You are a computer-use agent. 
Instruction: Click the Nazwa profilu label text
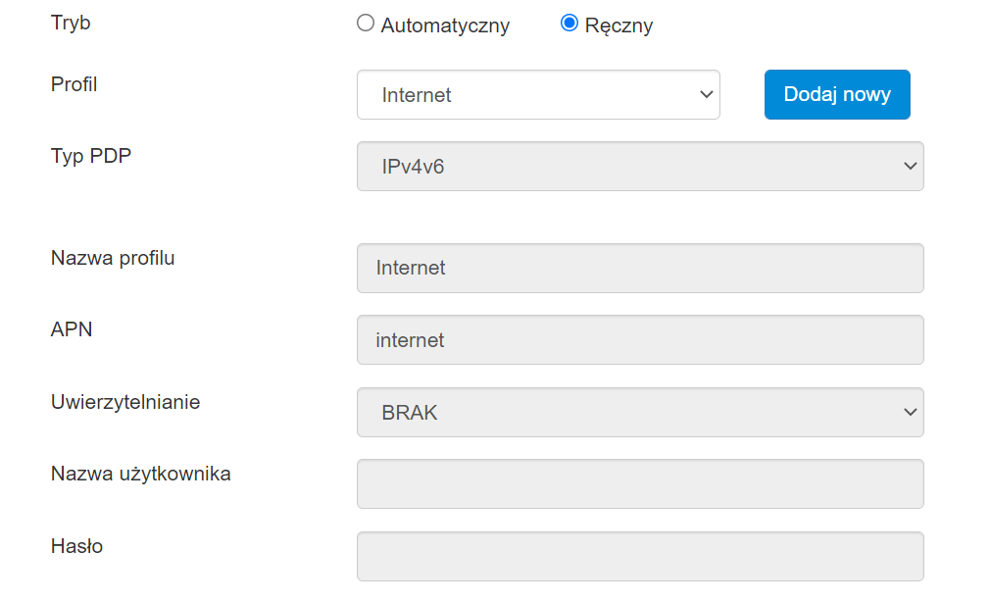click(x=113, y=258)
